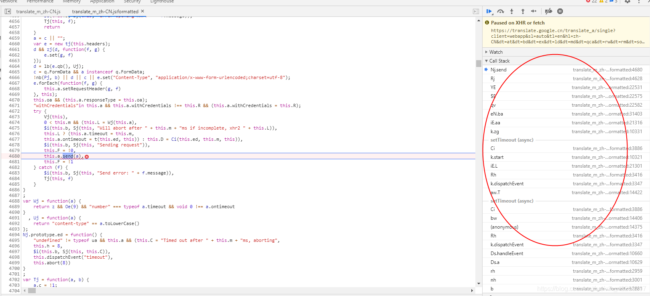650x296 pixels.
Task: Select k.zg call stack frame
Action: (566, 132)
